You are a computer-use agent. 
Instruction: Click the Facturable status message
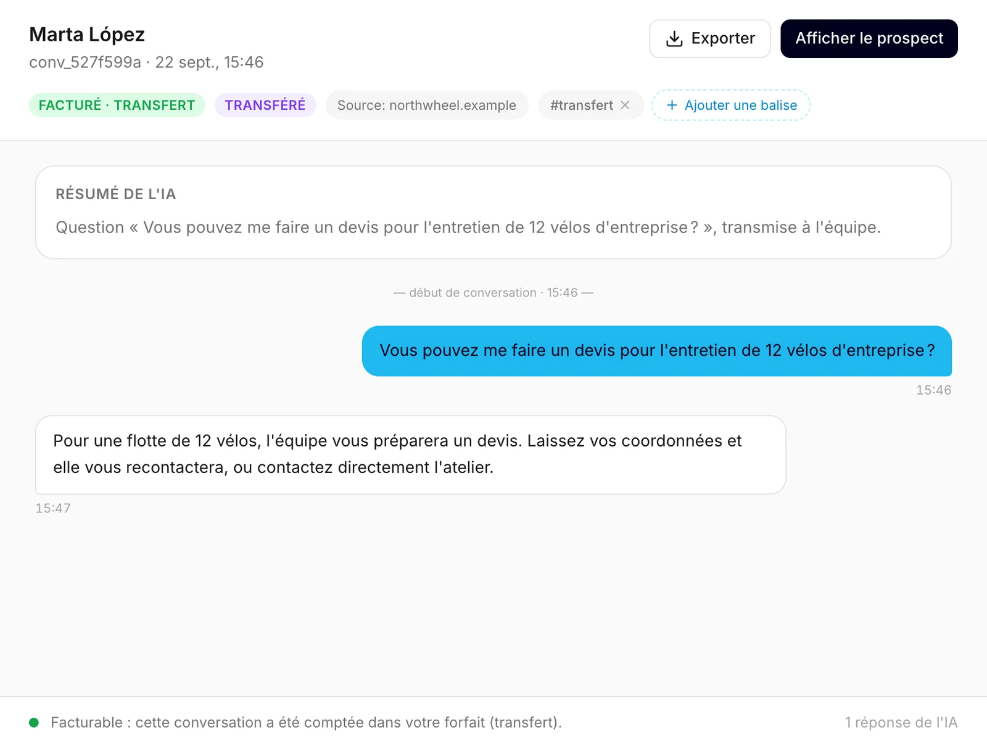coord(306,722)
